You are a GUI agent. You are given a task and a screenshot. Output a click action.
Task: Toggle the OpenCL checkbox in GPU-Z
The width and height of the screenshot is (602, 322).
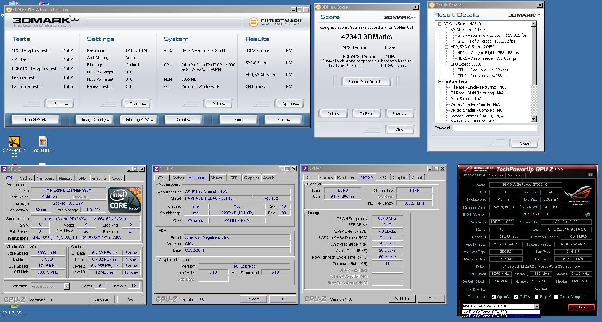point(493,297)
